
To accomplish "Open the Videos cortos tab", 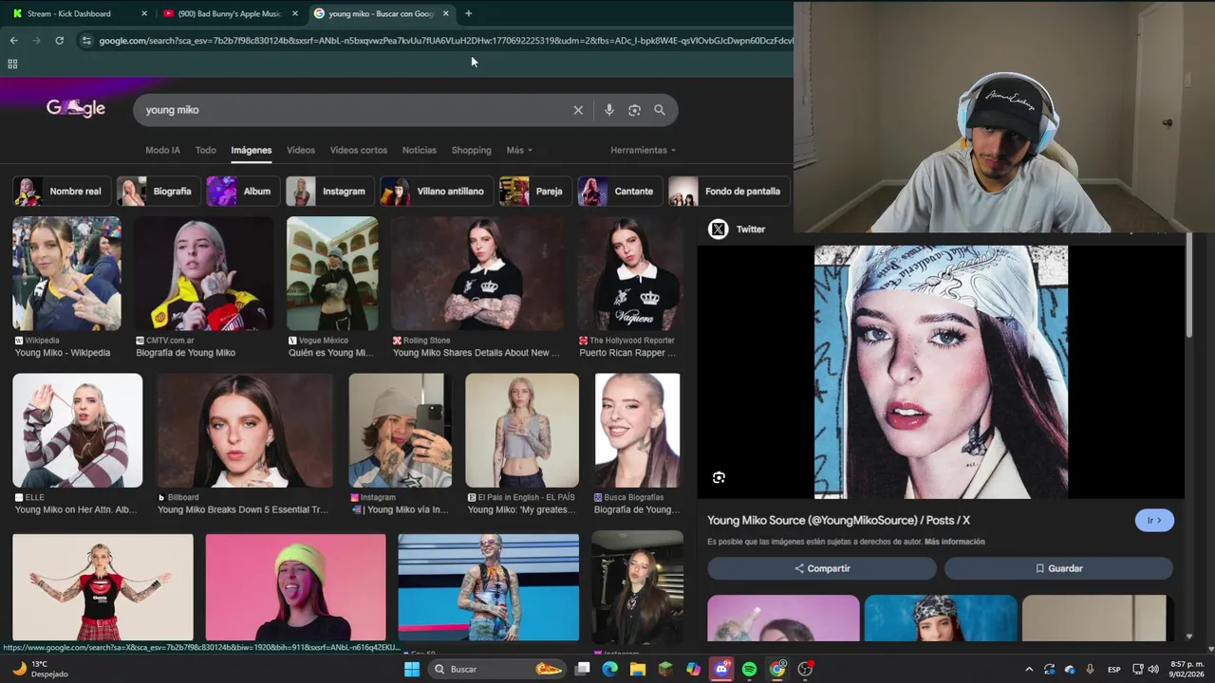I will click(359, 150).
